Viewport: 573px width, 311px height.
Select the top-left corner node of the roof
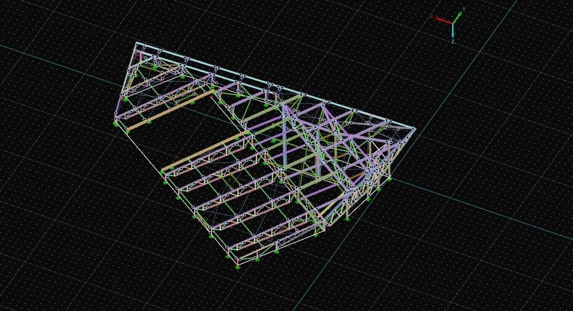coord(136,43)
